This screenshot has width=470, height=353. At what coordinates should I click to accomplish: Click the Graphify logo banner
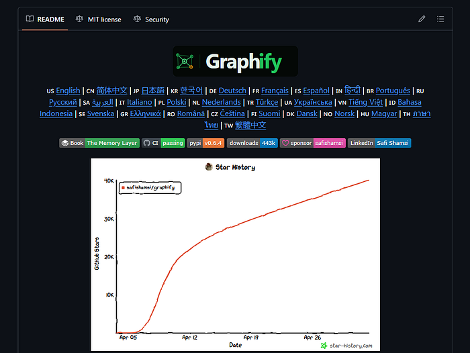click(235, 61)
